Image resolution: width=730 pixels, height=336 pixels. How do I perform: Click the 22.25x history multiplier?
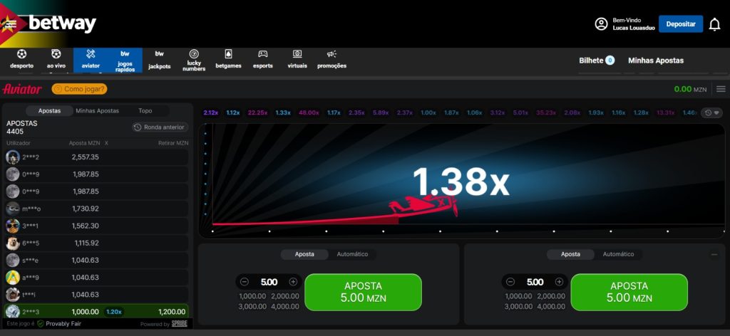pyautogui.click(x=257, y=112)
